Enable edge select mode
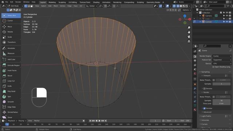This screenshot has height=131, width=233. click(x=29, y=6)
